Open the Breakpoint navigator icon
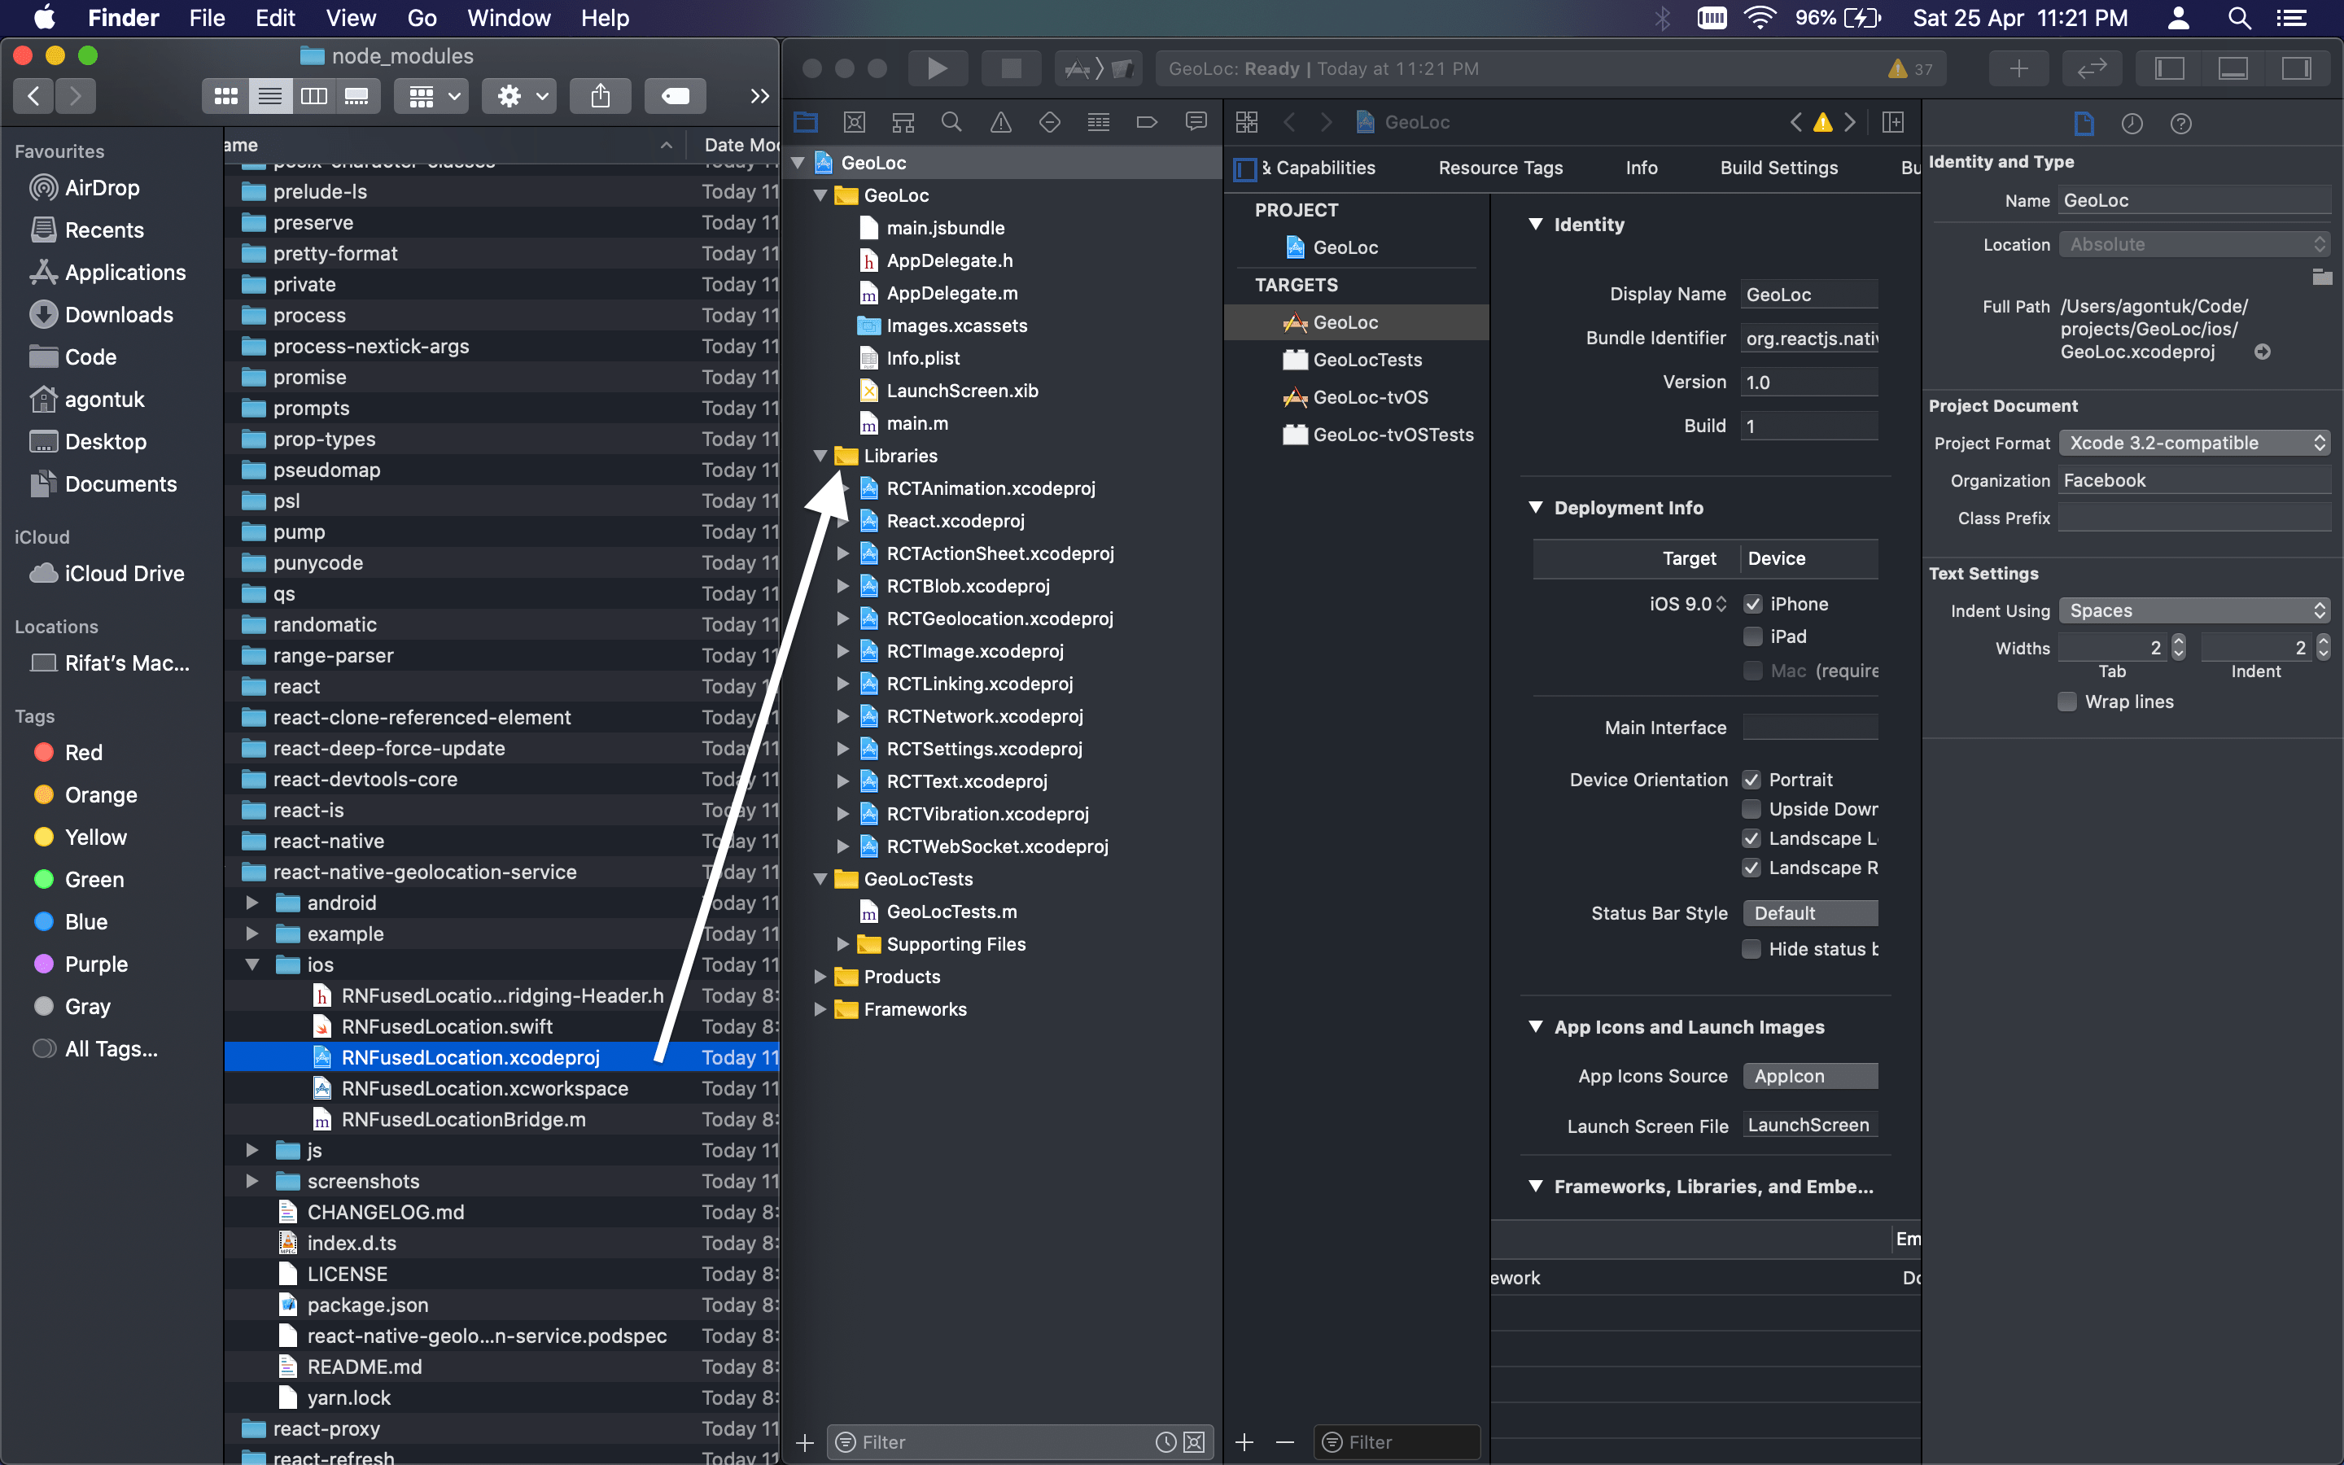This screenshot has width=2344, height=1465. (x=1147, y=122)
